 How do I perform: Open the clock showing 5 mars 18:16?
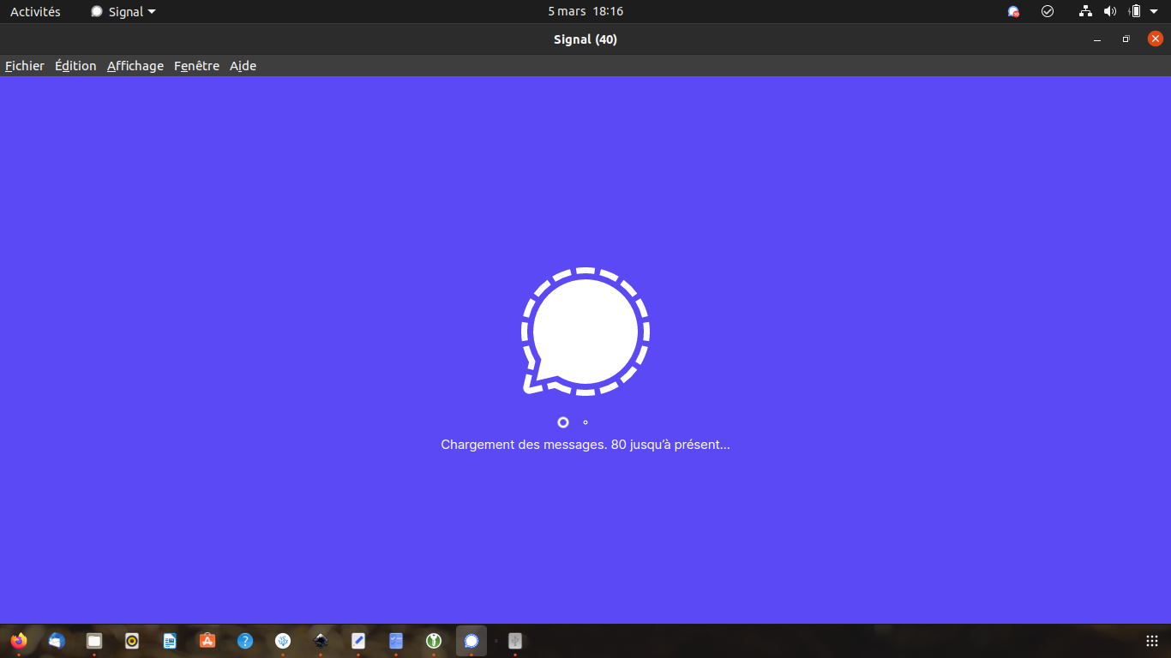coord(585,12)
